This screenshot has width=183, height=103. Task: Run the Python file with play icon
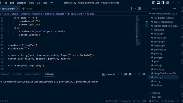(132, 9)
